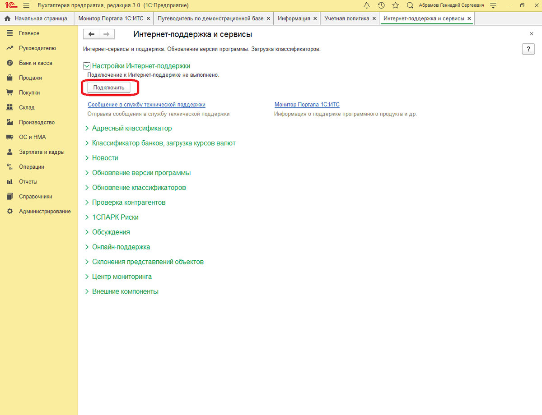Viewport: 542px width, 415px height.
Task: Close the Интернет-поддержка и сервисы form with the X
Action: 531,34
